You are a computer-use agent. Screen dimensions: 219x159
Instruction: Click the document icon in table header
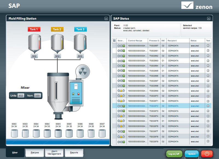114,41
